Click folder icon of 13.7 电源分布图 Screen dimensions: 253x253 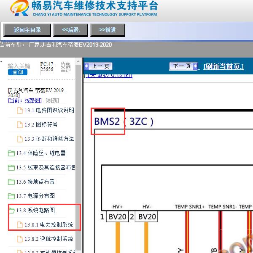pos(11,196)
